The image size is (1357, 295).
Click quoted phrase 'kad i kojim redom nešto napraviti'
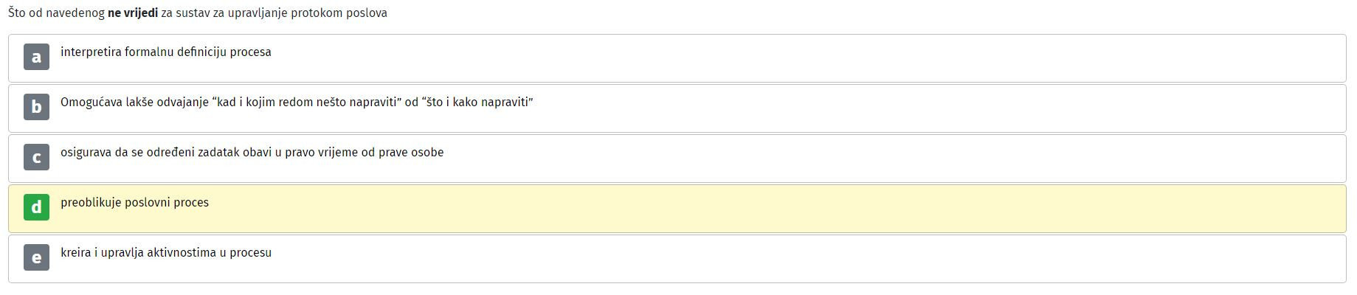click(307, 103)
